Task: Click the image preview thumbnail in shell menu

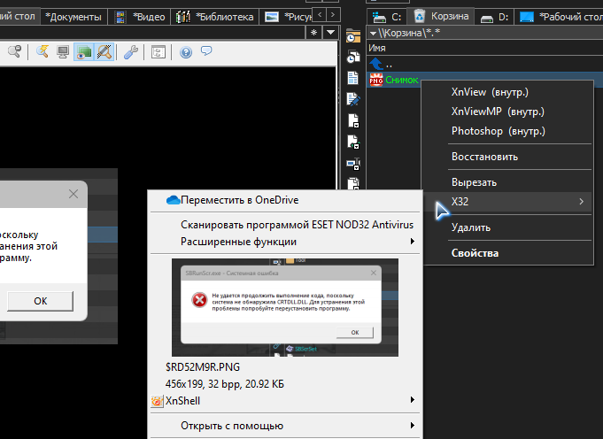Action: tap(284, 307)
